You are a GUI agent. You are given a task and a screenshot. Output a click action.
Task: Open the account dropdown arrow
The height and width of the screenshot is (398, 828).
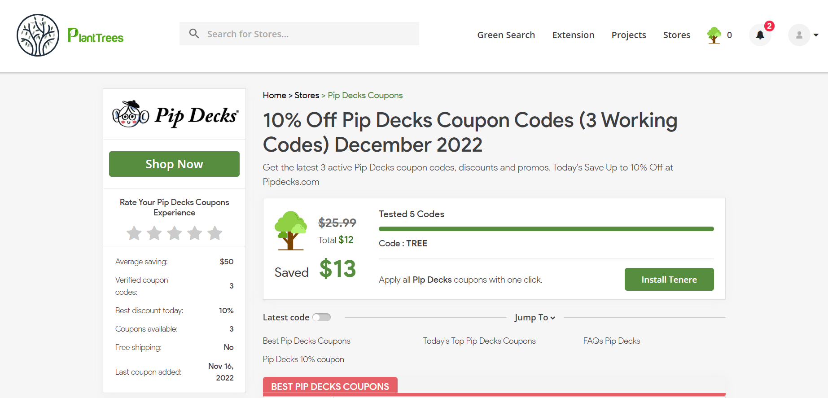pos(816,35)
